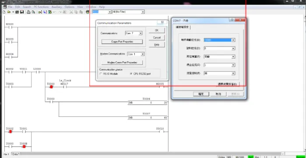
Task: Open the address combo box arrow in toolbar
Action: (109, 12)
